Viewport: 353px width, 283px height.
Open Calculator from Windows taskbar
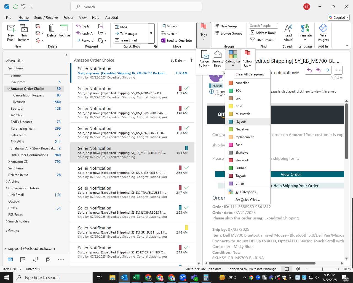[x=206, y=277]
